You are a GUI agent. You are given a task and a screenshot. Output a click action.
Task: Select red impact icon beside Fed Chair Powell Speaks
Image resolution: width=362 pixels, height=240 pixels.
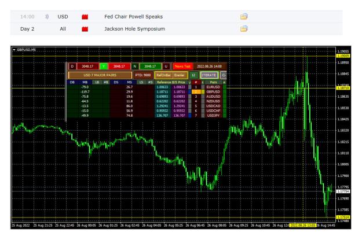point(85,17)
